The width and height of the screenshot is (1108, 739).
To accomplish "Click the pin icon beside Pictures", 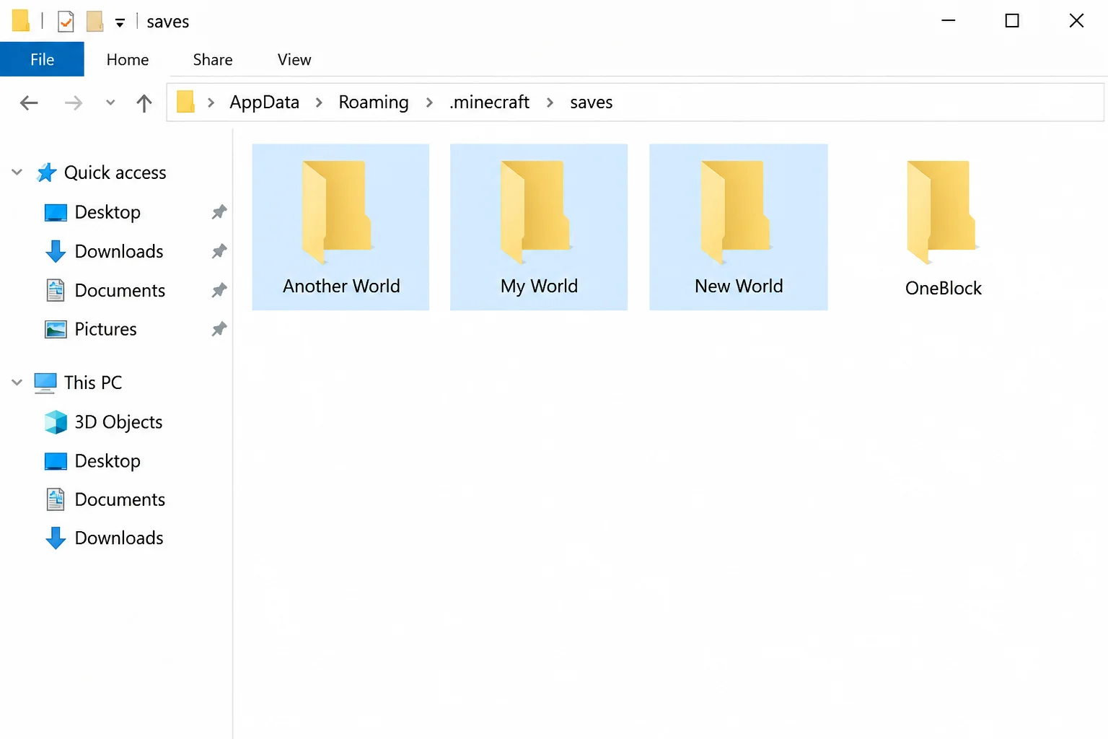I will tap(219, 329).
